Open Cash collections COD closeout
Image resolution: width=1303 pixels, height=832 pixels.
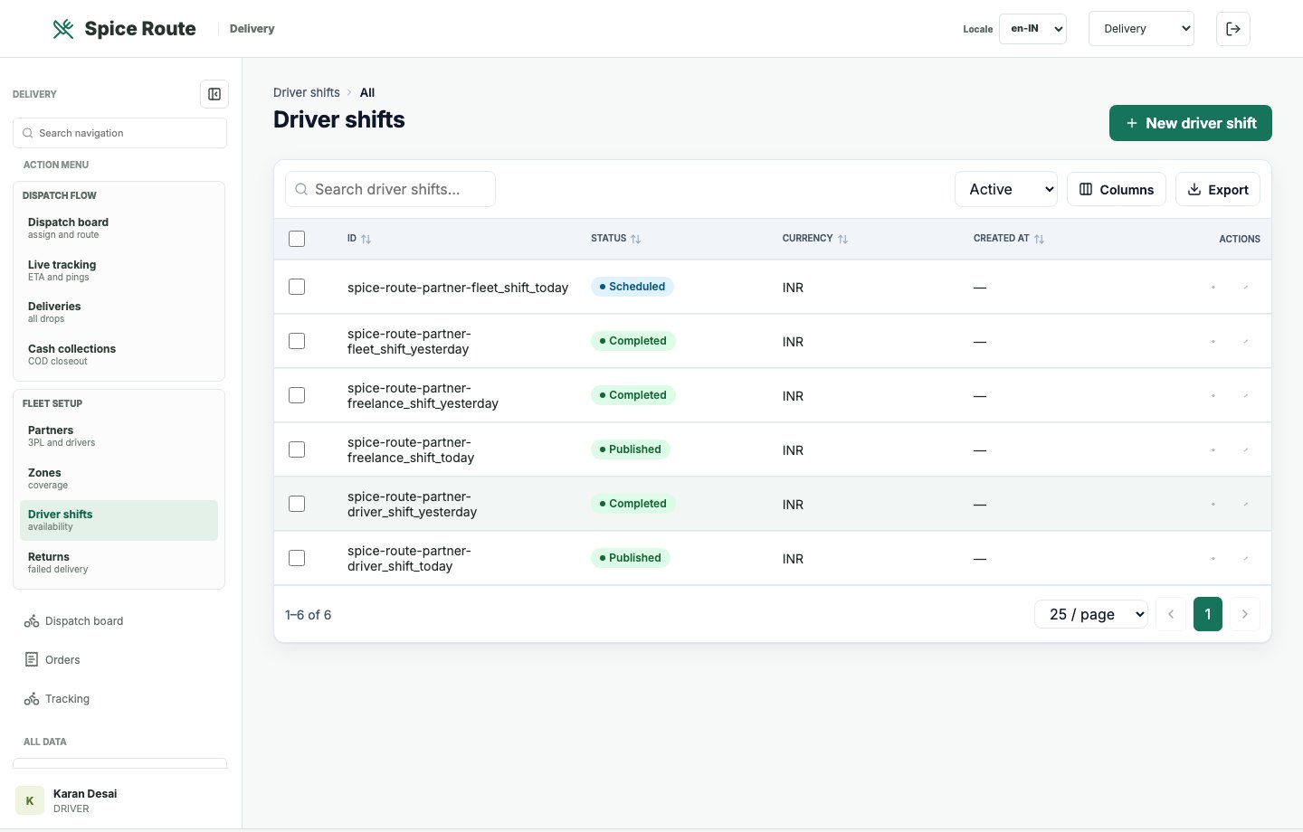[x=119, y=355]
